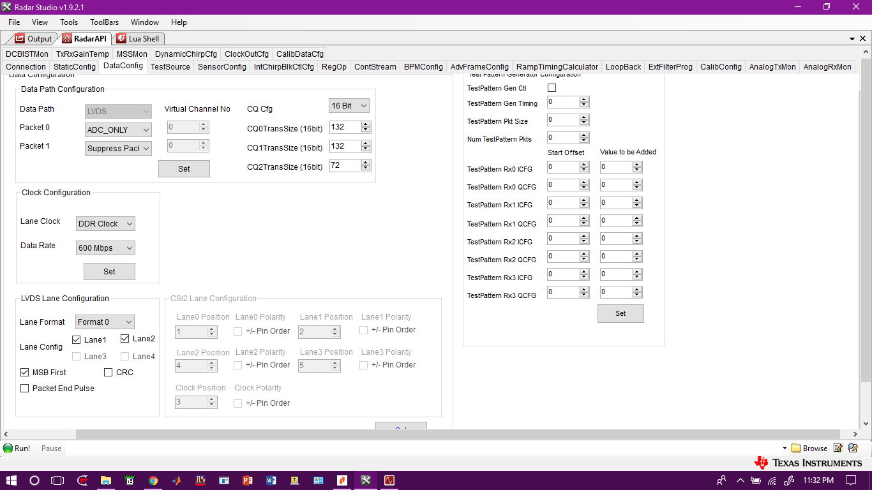Uncheck the Lane1 checkbox
This screenshot has height=490, width=872.
[x=77, y=340]
